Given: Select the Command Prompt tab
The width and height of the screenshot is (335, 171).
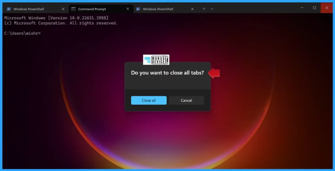Looking at the screenshot, I should click(101, 9).
